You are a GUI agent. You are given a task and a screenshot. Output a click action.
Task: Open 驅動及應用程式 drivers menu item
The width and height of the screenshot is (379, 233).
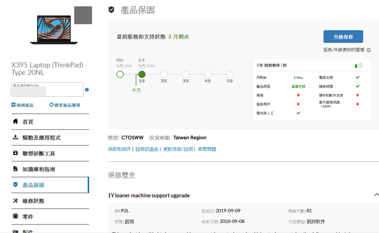point(50,138)
